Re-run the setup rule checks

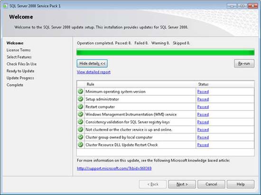click(244, 63)
